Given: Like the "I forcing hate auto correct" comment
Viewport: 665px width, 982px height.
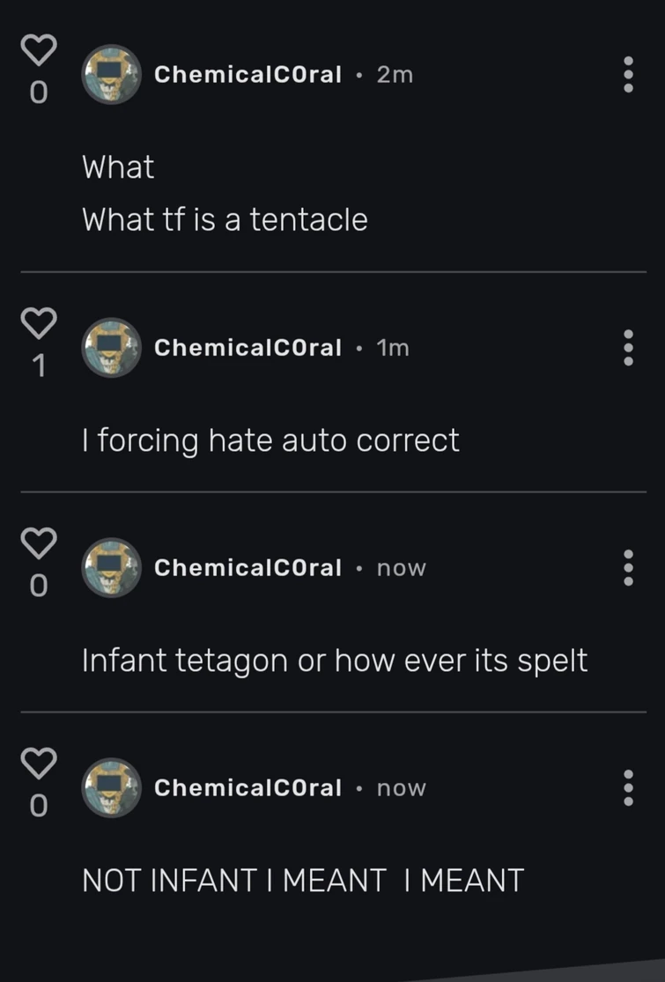Looking at the screenshot, I should (39, 323).
